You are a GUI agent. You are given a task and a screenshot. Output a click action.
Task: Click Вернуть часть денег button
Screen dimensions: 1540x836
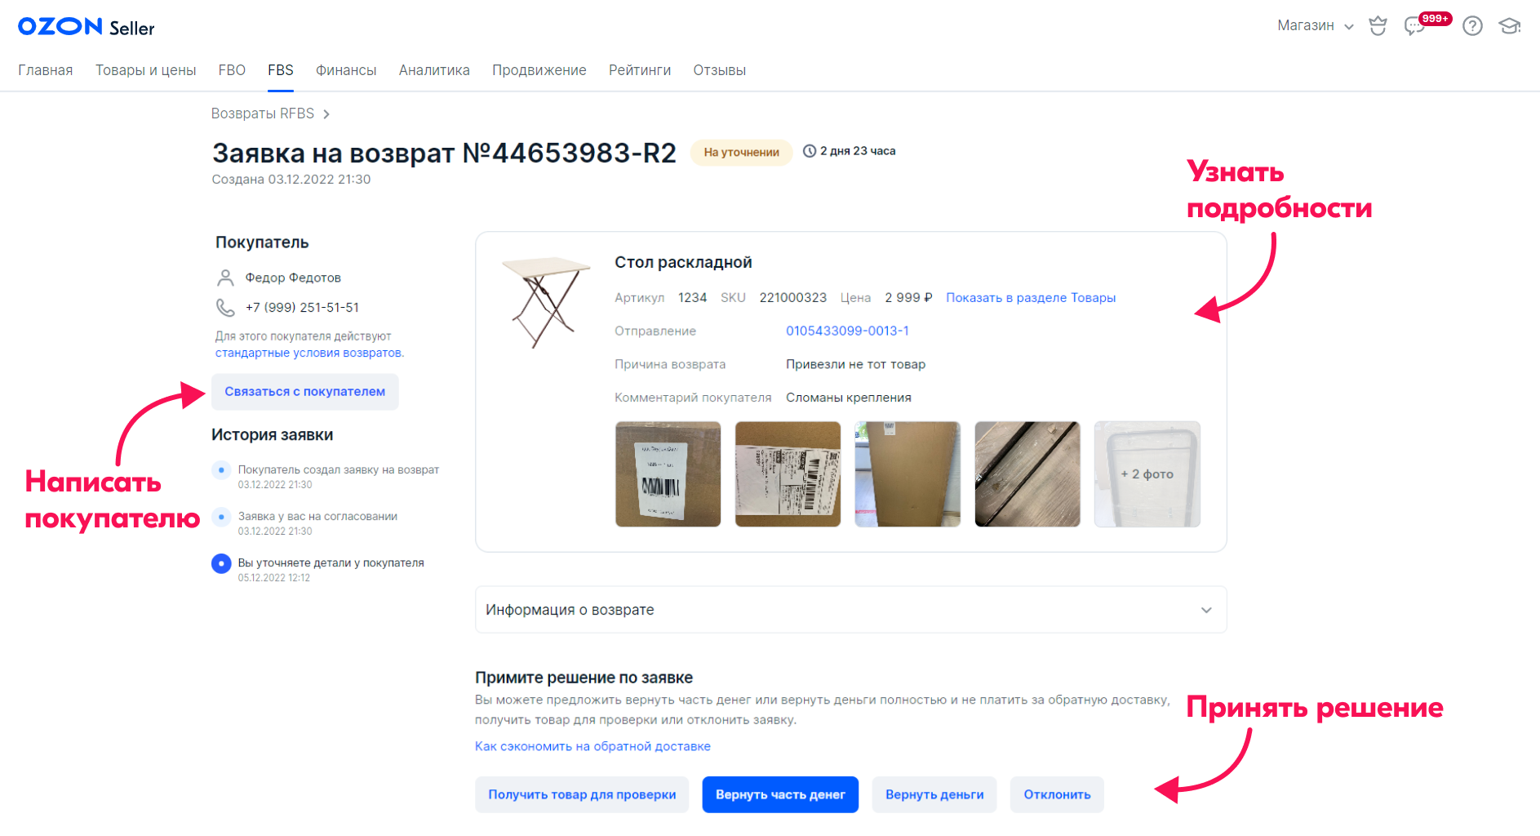coord(780,794)
